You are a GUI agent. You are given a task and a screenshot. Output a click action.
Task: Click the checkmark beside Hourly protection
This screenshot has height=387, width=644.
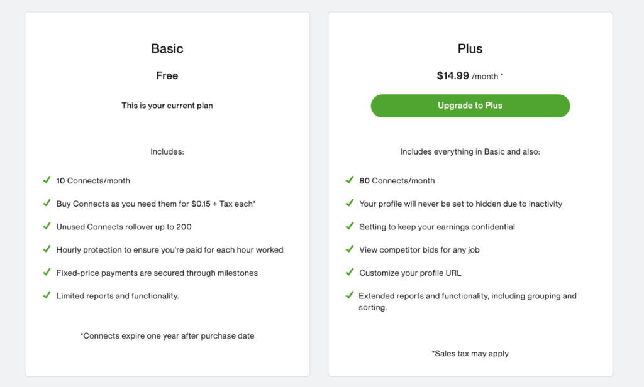(47, 249)
